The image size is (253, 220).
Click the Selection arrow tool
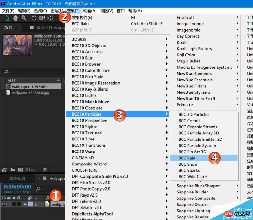pos(7,18)
